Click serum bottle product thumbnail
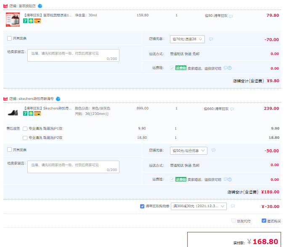This screenshot has height=247, width=284. click(x=13, y=20)
